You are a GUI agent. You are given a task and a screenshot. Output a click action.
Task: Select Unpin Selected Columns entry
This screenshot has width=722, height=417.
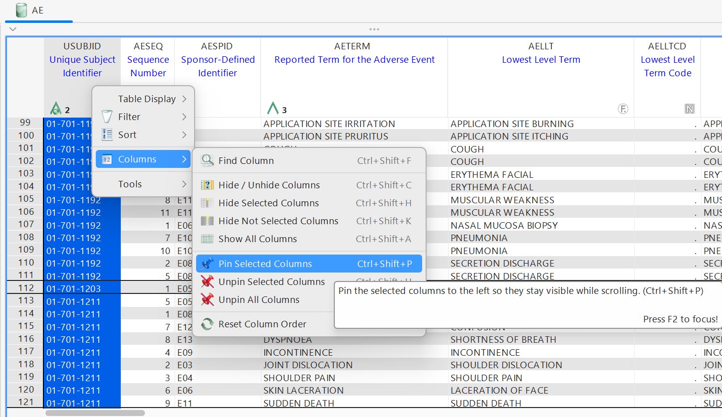click(265, 282)
